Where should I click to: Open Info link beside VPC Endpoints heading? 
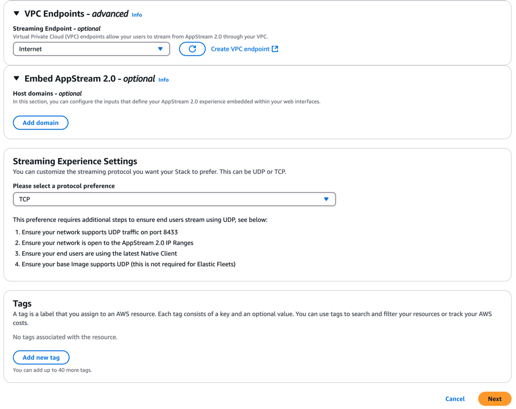pyautogui.click(x=137, y=15)
